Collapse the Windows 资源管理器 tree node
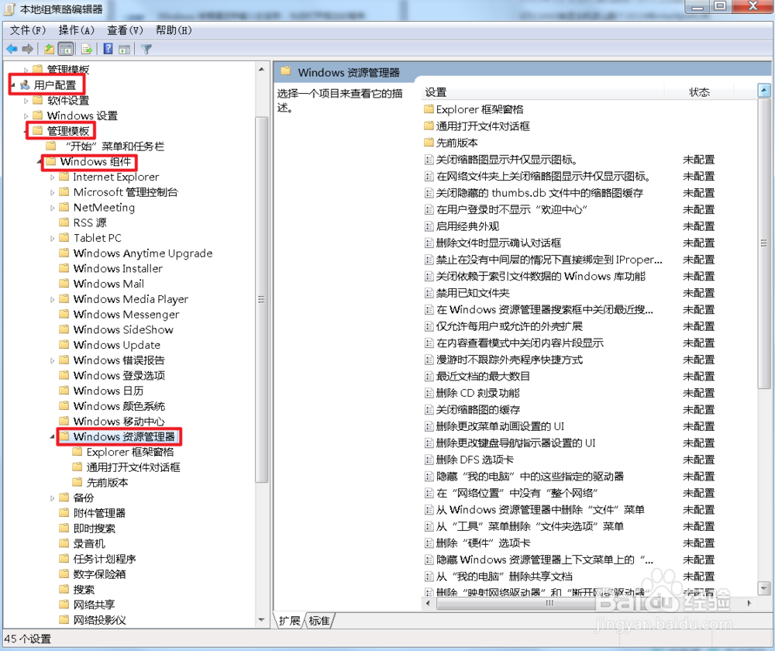The image size is (775, 651). pos(53,437)
